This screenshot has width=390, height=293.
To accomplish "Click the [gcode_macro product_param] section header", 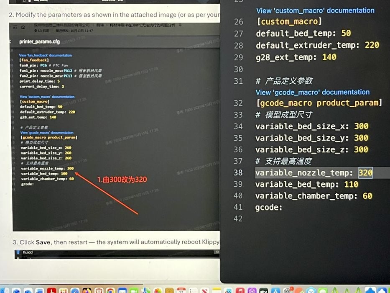I will 319,103.
